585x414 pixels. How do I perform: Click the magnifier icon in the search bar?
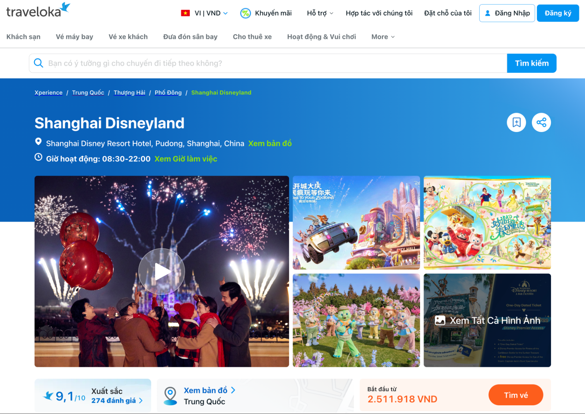point(39,63)
